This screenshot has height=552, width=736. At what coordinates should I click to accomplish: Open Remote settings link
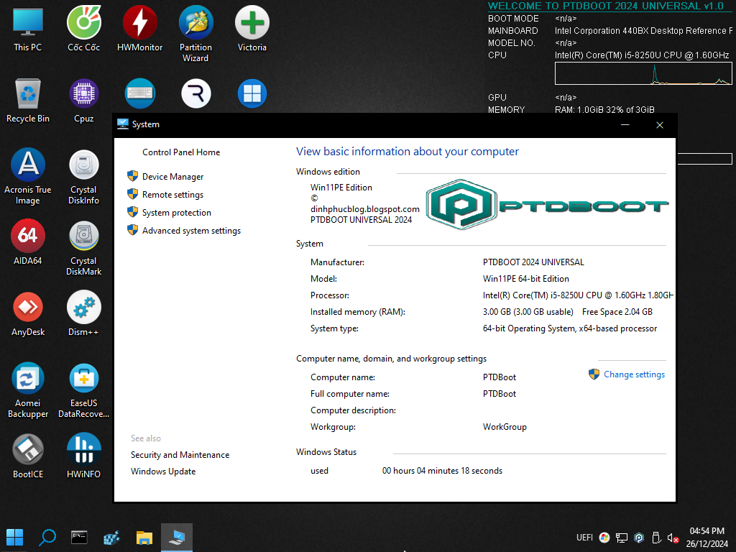(172, 194)
